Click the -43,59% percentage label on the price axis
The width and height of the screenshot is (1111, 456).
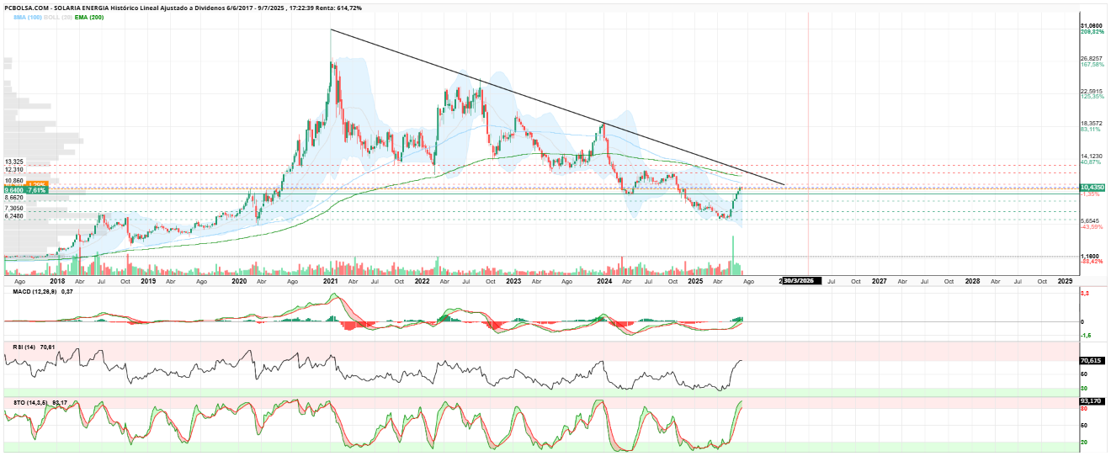click(1092, 226)
